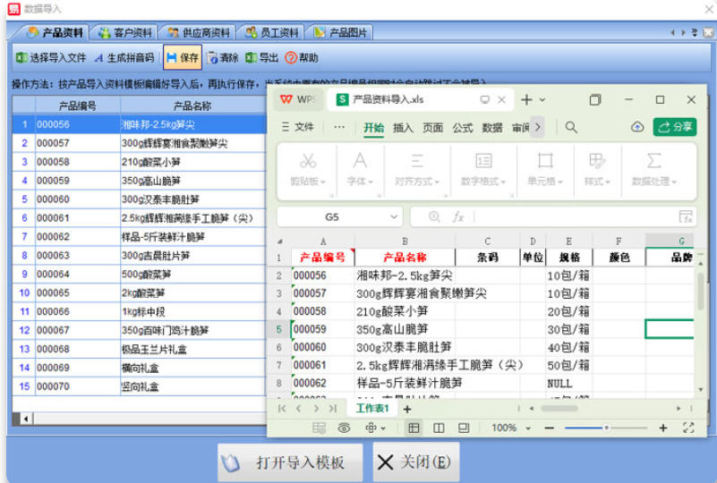
Task: Click the green 分享 share button
Action: click(675, 127)
